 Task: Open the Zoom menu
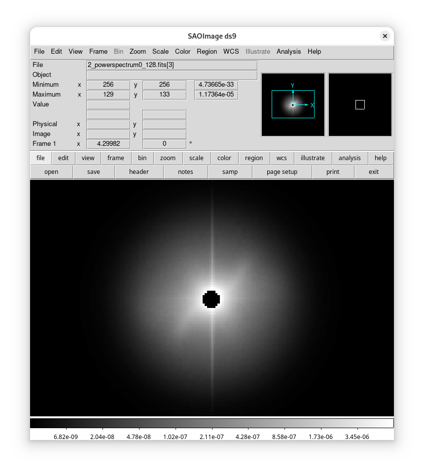click(138, 51)
